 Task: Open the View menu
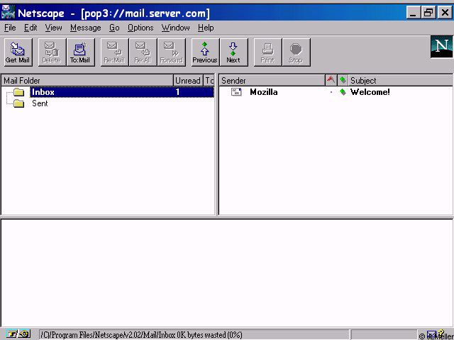53,28
